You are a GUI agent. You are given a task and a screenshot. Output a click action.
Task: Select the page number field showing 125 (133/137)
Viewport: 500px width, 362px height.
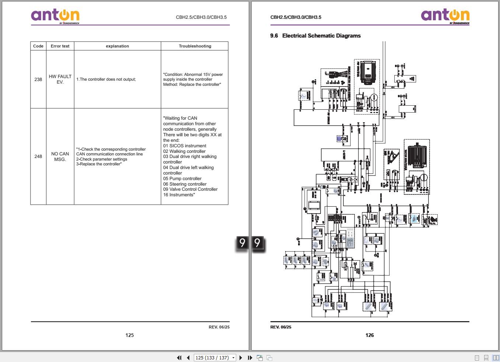click(213, 358)
